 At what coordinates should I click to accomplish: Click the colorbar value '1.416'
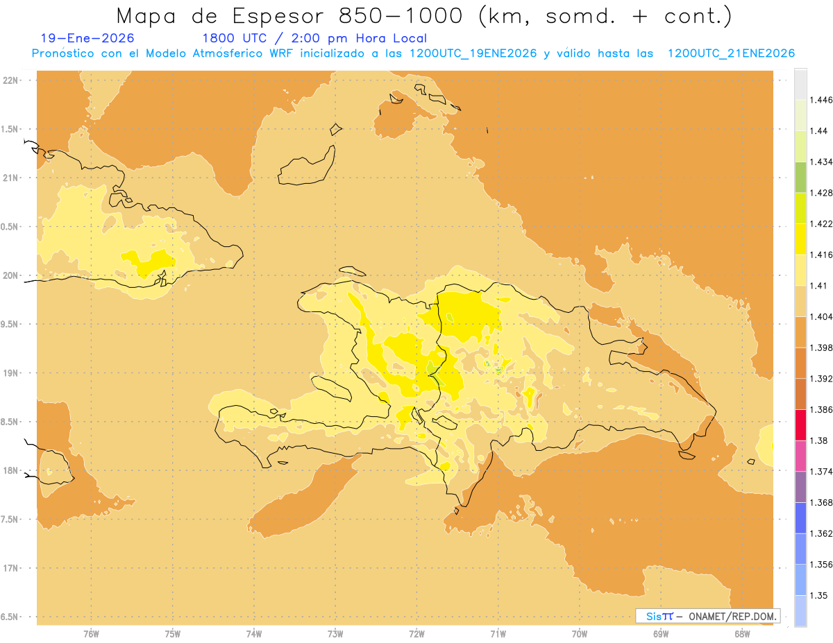[x=821, y=255]
